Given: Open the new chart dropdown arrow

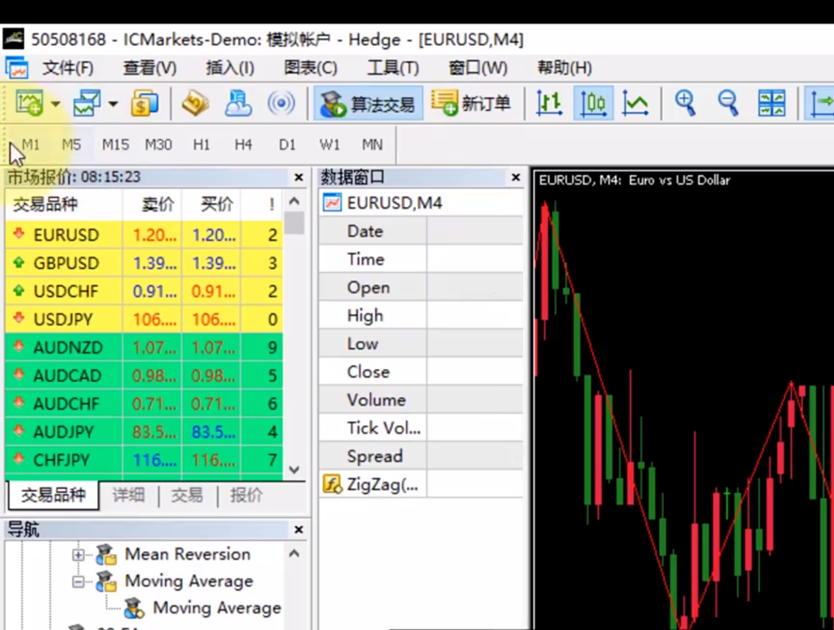Looking at the screenshot, I should click(x=56, y=104).
